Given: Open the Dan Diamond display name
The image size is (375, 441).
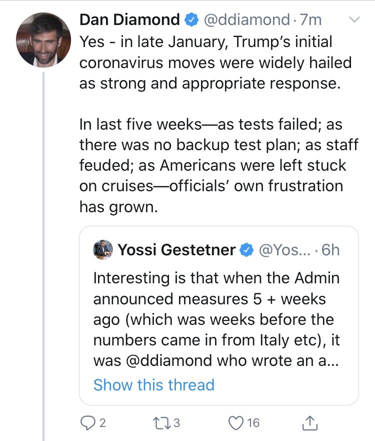Looking at the screenshot, I should point(129,20).
